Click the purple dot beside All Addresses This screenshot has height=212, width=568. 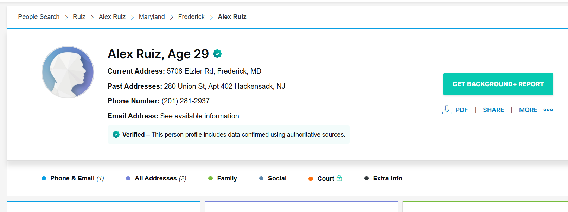click(x=128, y=178)
